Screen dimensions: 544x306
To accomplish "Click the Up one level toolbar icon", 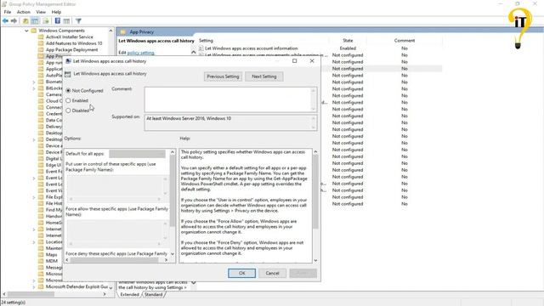I will click(x=25, y=21).
